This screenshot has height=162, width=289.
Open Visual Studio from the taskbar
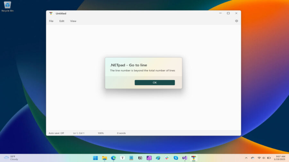tap(185, 158)
